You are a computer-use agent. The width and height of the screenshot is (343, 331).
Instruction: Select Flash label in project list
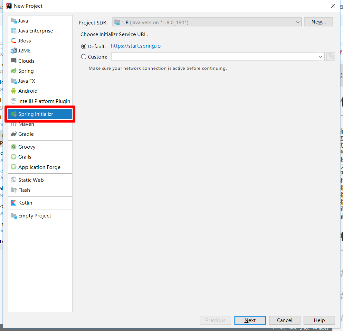(24, 190)
